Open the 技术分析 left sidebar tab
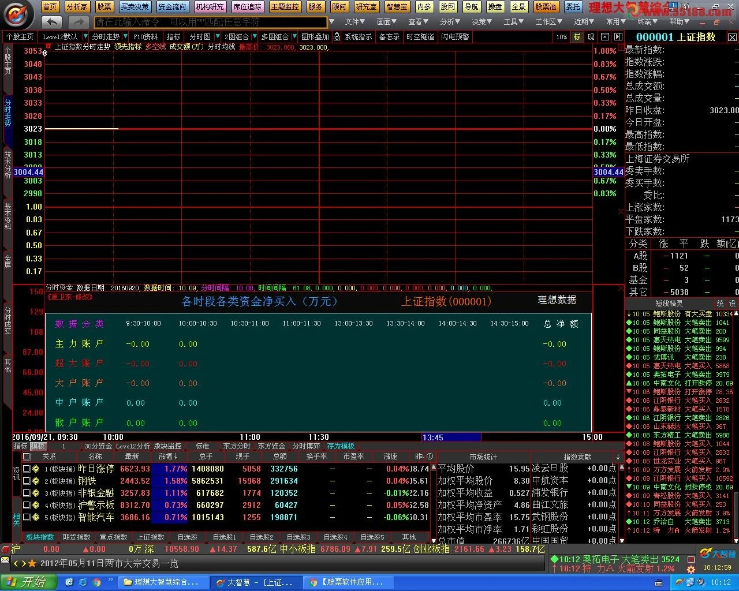Screen dimensions: 739x591 (x=8, y=164)
